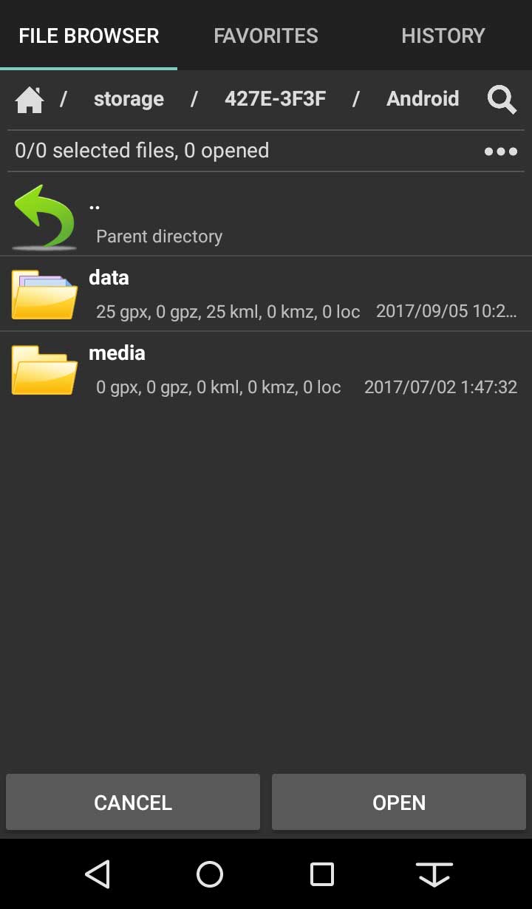
Task: Select the Android breadcrumb segment
Action: click(423, 99)
